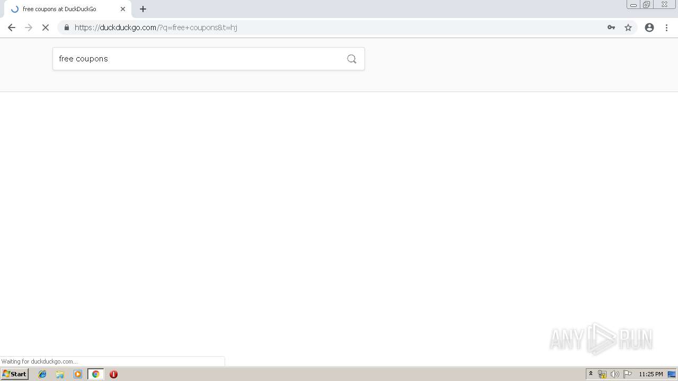Launch Internet Explorer from taskbar
The height and width of the screenshot is (381, 678).
coord(42,374)
